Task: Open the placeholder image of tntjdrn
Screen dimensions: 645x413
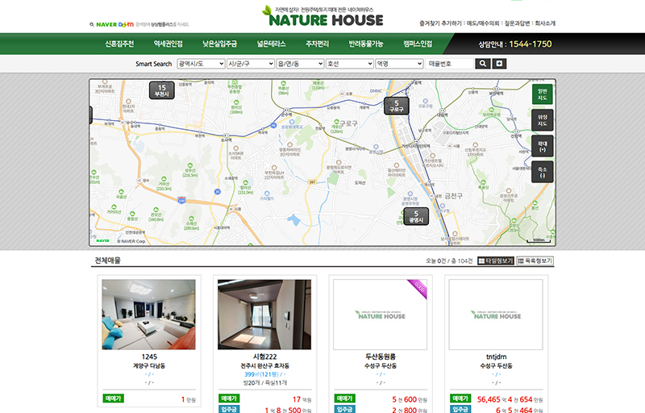Action: 496,315
